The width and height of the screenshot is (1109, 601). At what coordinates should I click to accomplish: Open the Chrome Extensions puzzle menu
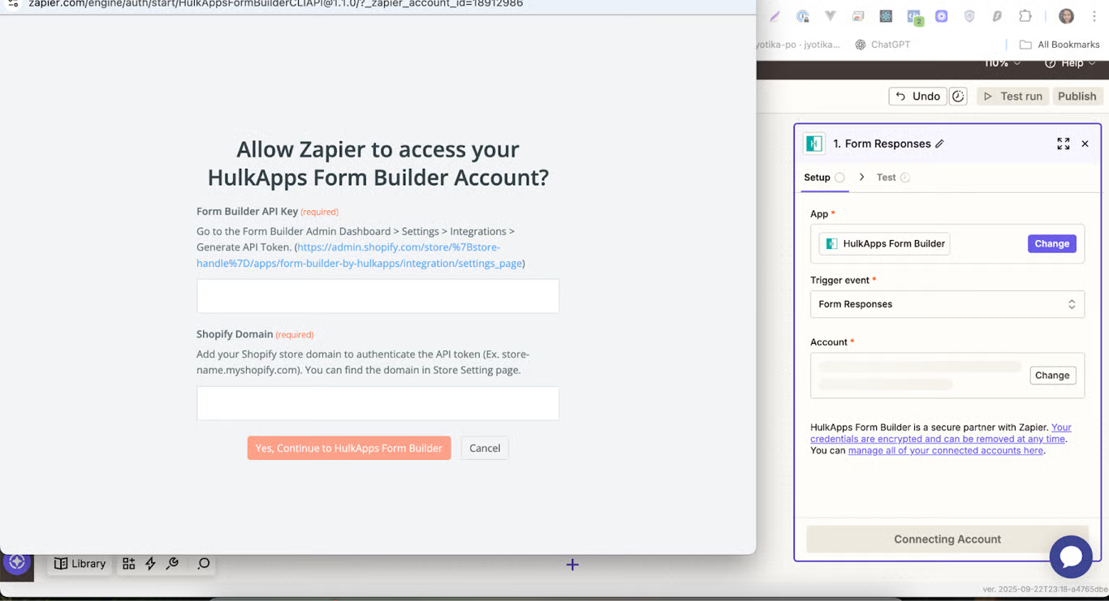[1025, 16]
